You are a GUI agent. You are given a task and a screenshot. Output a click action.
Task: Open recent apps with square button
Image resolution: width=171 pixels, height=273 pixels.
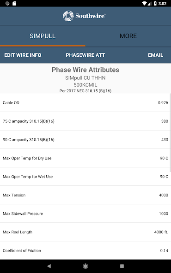(x=122, y=266)
